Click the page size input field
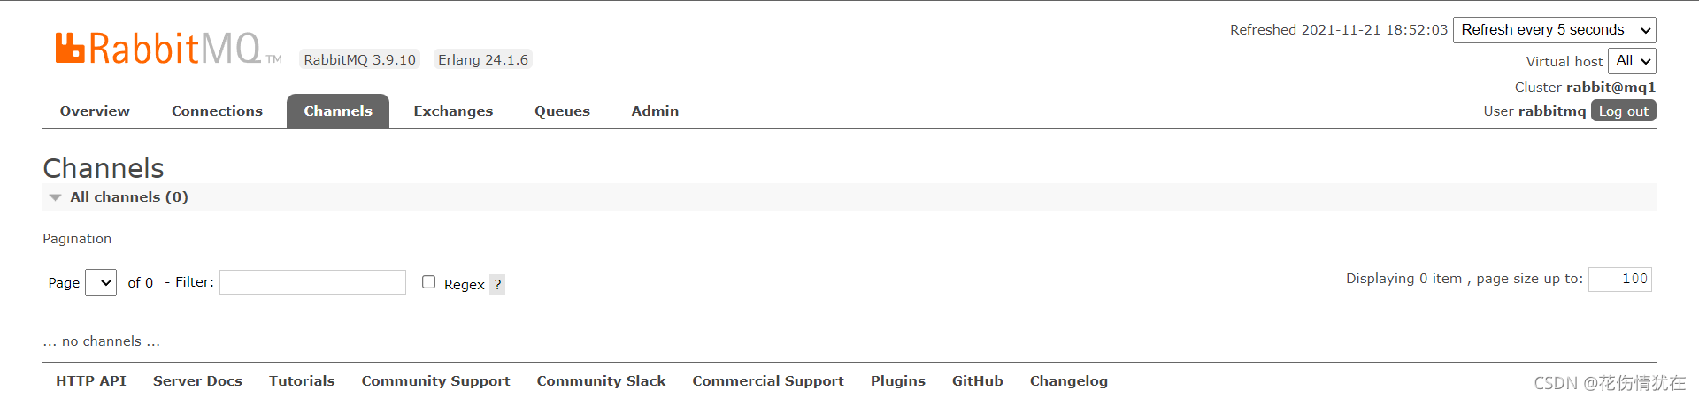The image size is (1699, 399). (x=1619, y=280)
